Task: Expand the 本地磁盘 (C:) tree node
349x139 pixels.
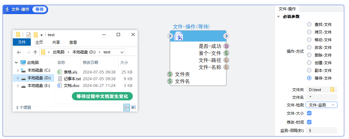Action: (18, 70)
